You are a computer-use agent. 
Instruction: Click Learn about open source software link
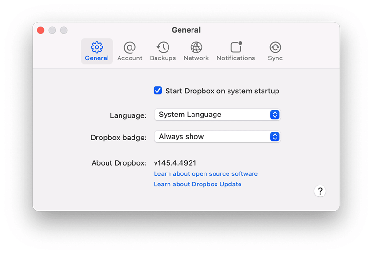tap(206, 173)
